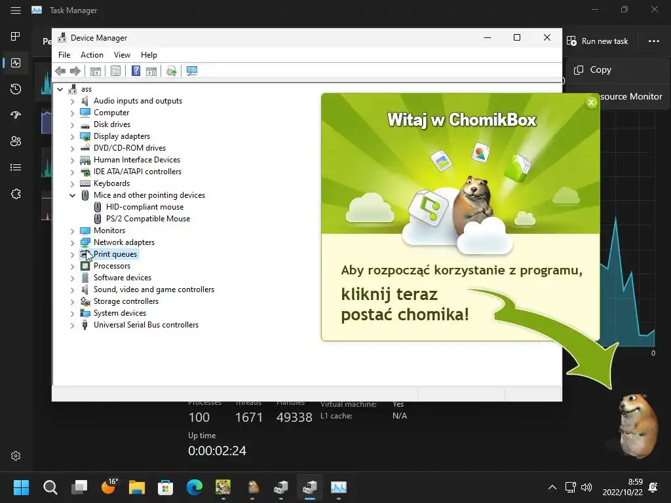Open Task Manager Settings gear icon
The image size is (671, 503).
tap(16, 456)
